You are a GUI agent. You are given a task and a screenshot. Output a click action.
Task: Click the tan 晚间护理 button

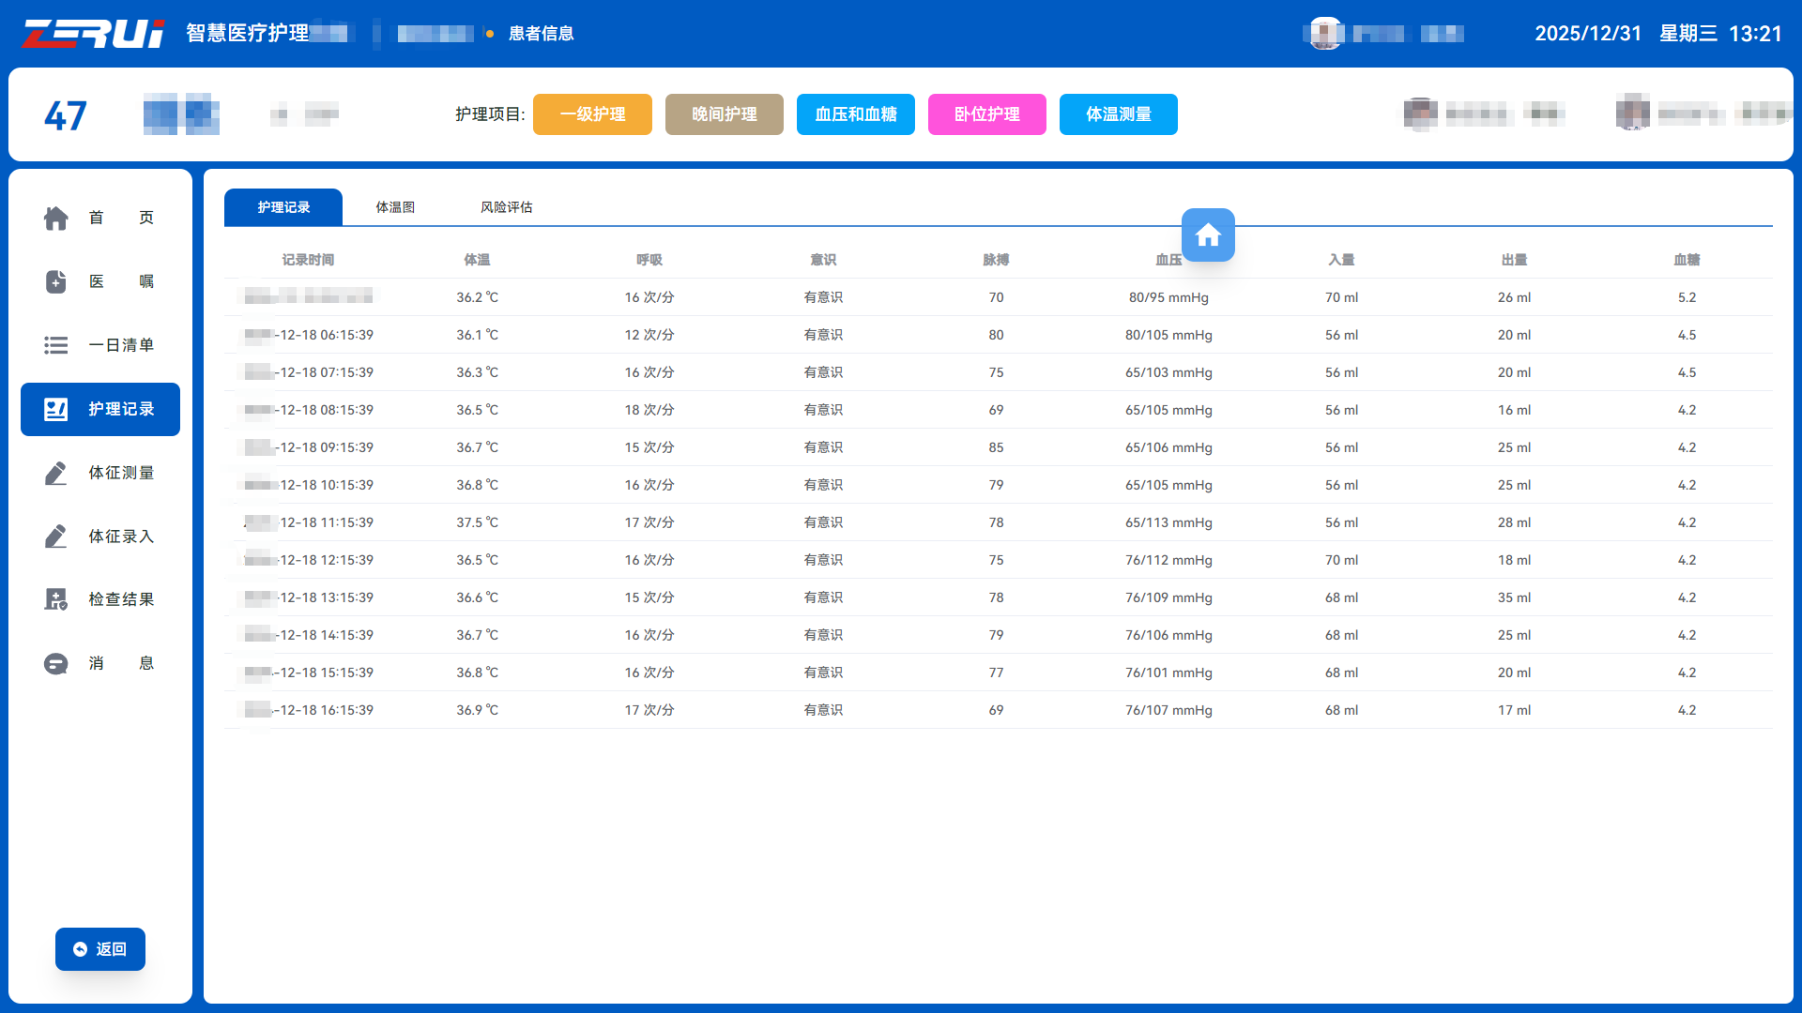(724, 114)
